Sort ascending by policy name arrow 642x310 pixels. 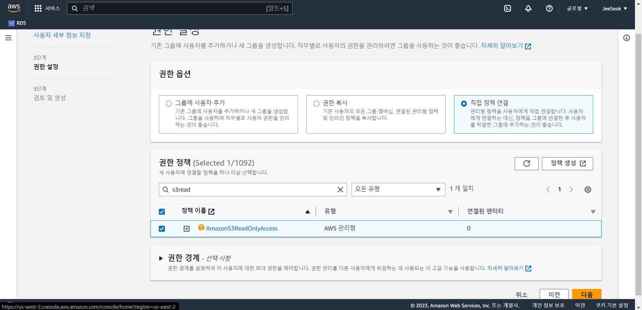pos(308,212)
